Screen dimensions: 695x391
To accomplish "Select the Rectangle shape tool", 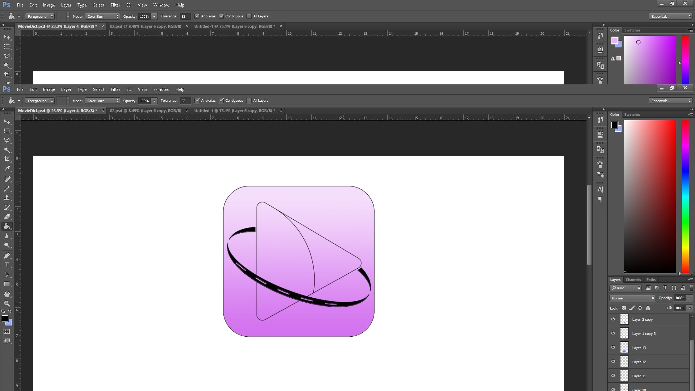I will [7, 284].
